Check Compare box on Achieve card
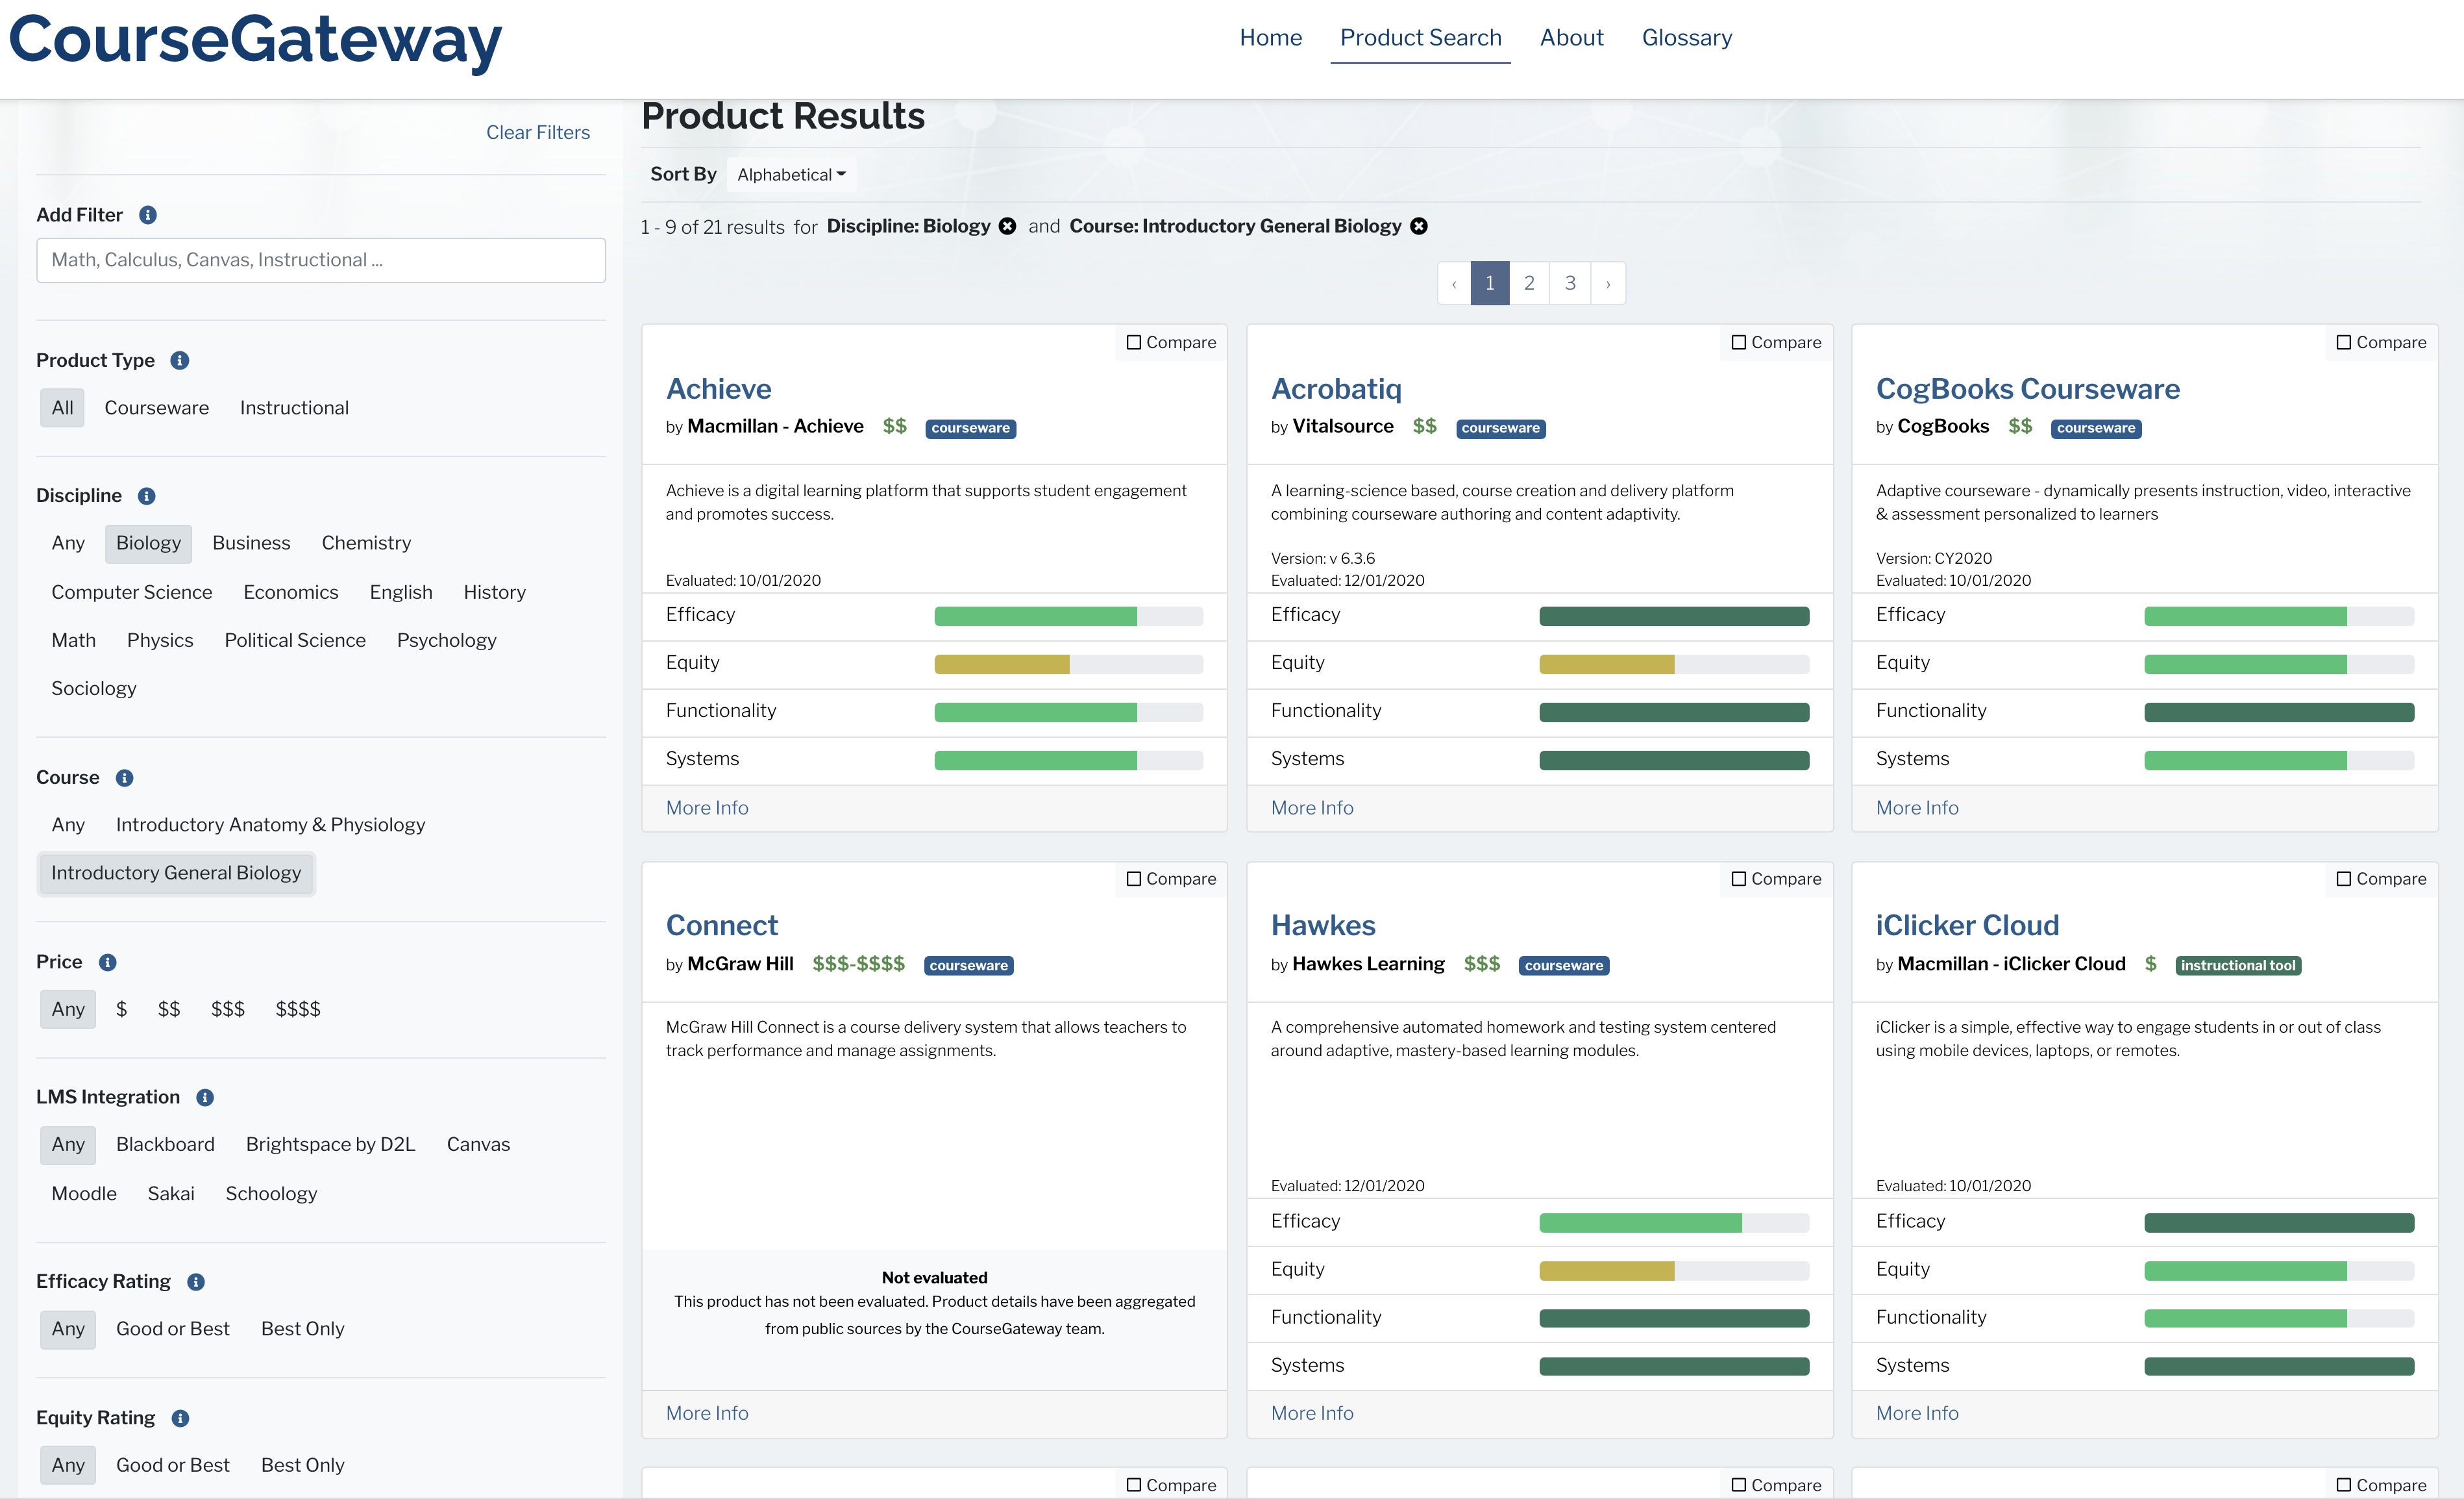Viewport: 2464px width, 1499px height. click(x=1134, y=342)
